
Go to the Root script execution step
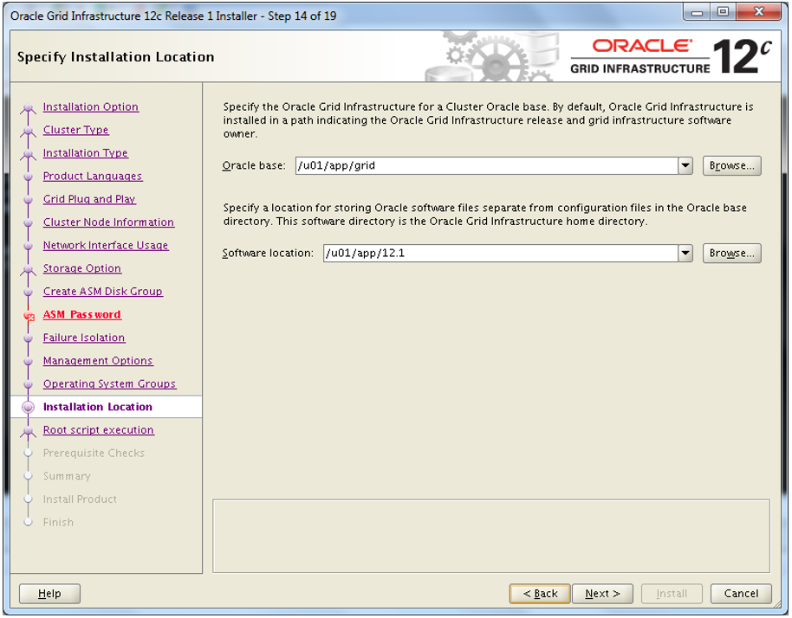[99, 430]
